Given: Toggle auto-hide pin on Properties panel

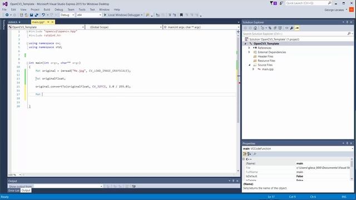Looking at the screenshot, I should 347,143.
